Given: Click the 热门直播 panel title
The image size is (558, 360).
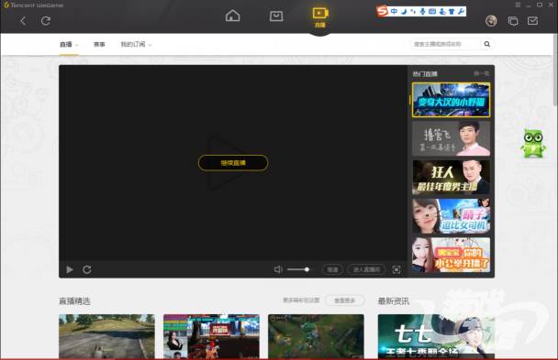Looking at the screenshot, I should 425,74.
